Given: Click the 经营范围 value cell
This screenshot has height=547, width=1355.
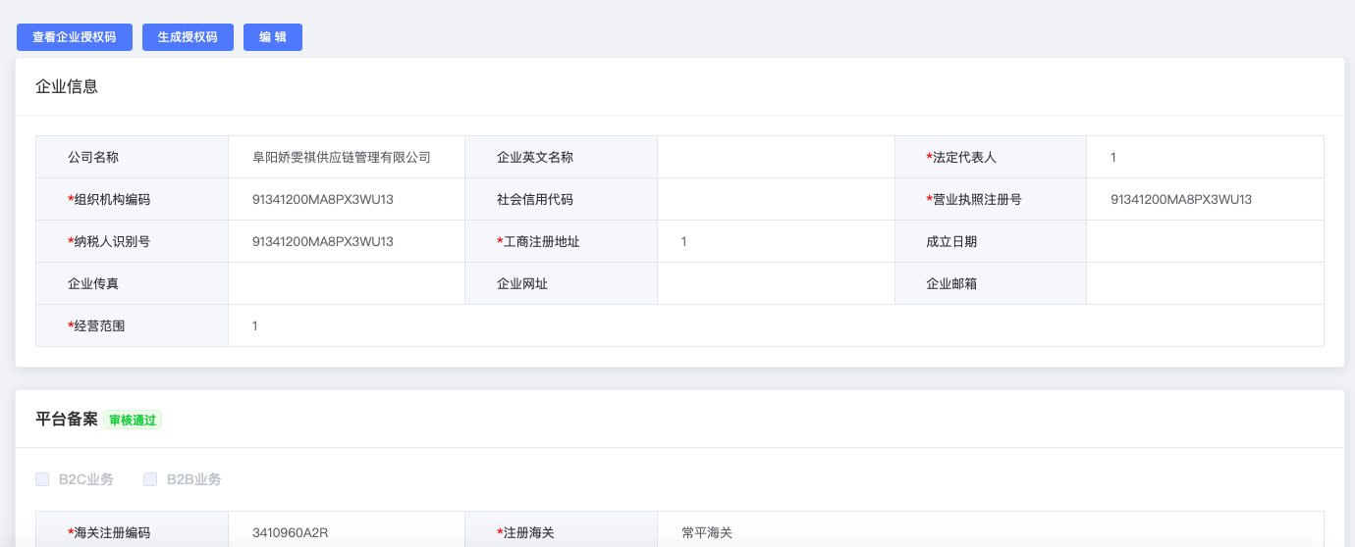Looking at the screenshot, I should pos(776,325).
